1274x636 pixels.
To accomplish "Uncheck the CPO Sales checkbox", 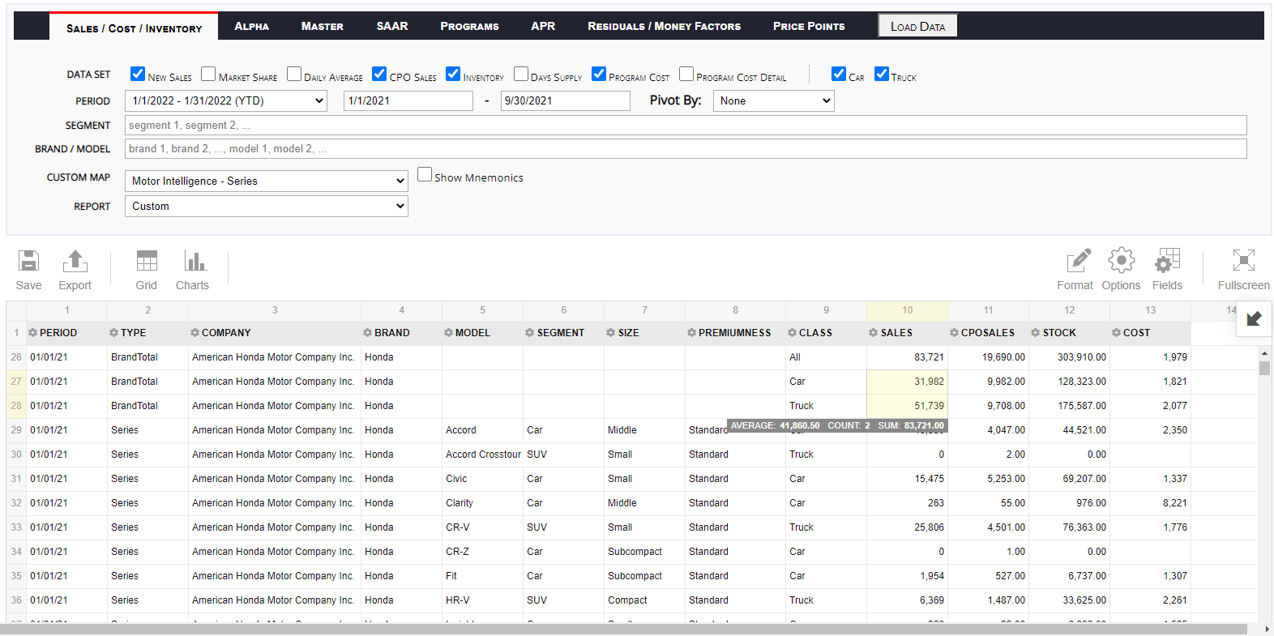I will pos(379,74).
